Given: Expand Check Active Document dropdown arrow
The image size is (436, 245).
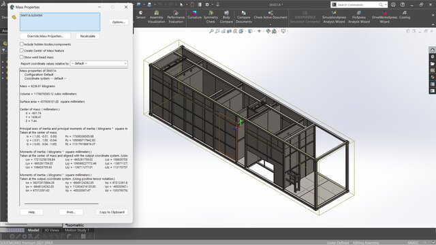Looking at the screenshot, I should point(270,24).
